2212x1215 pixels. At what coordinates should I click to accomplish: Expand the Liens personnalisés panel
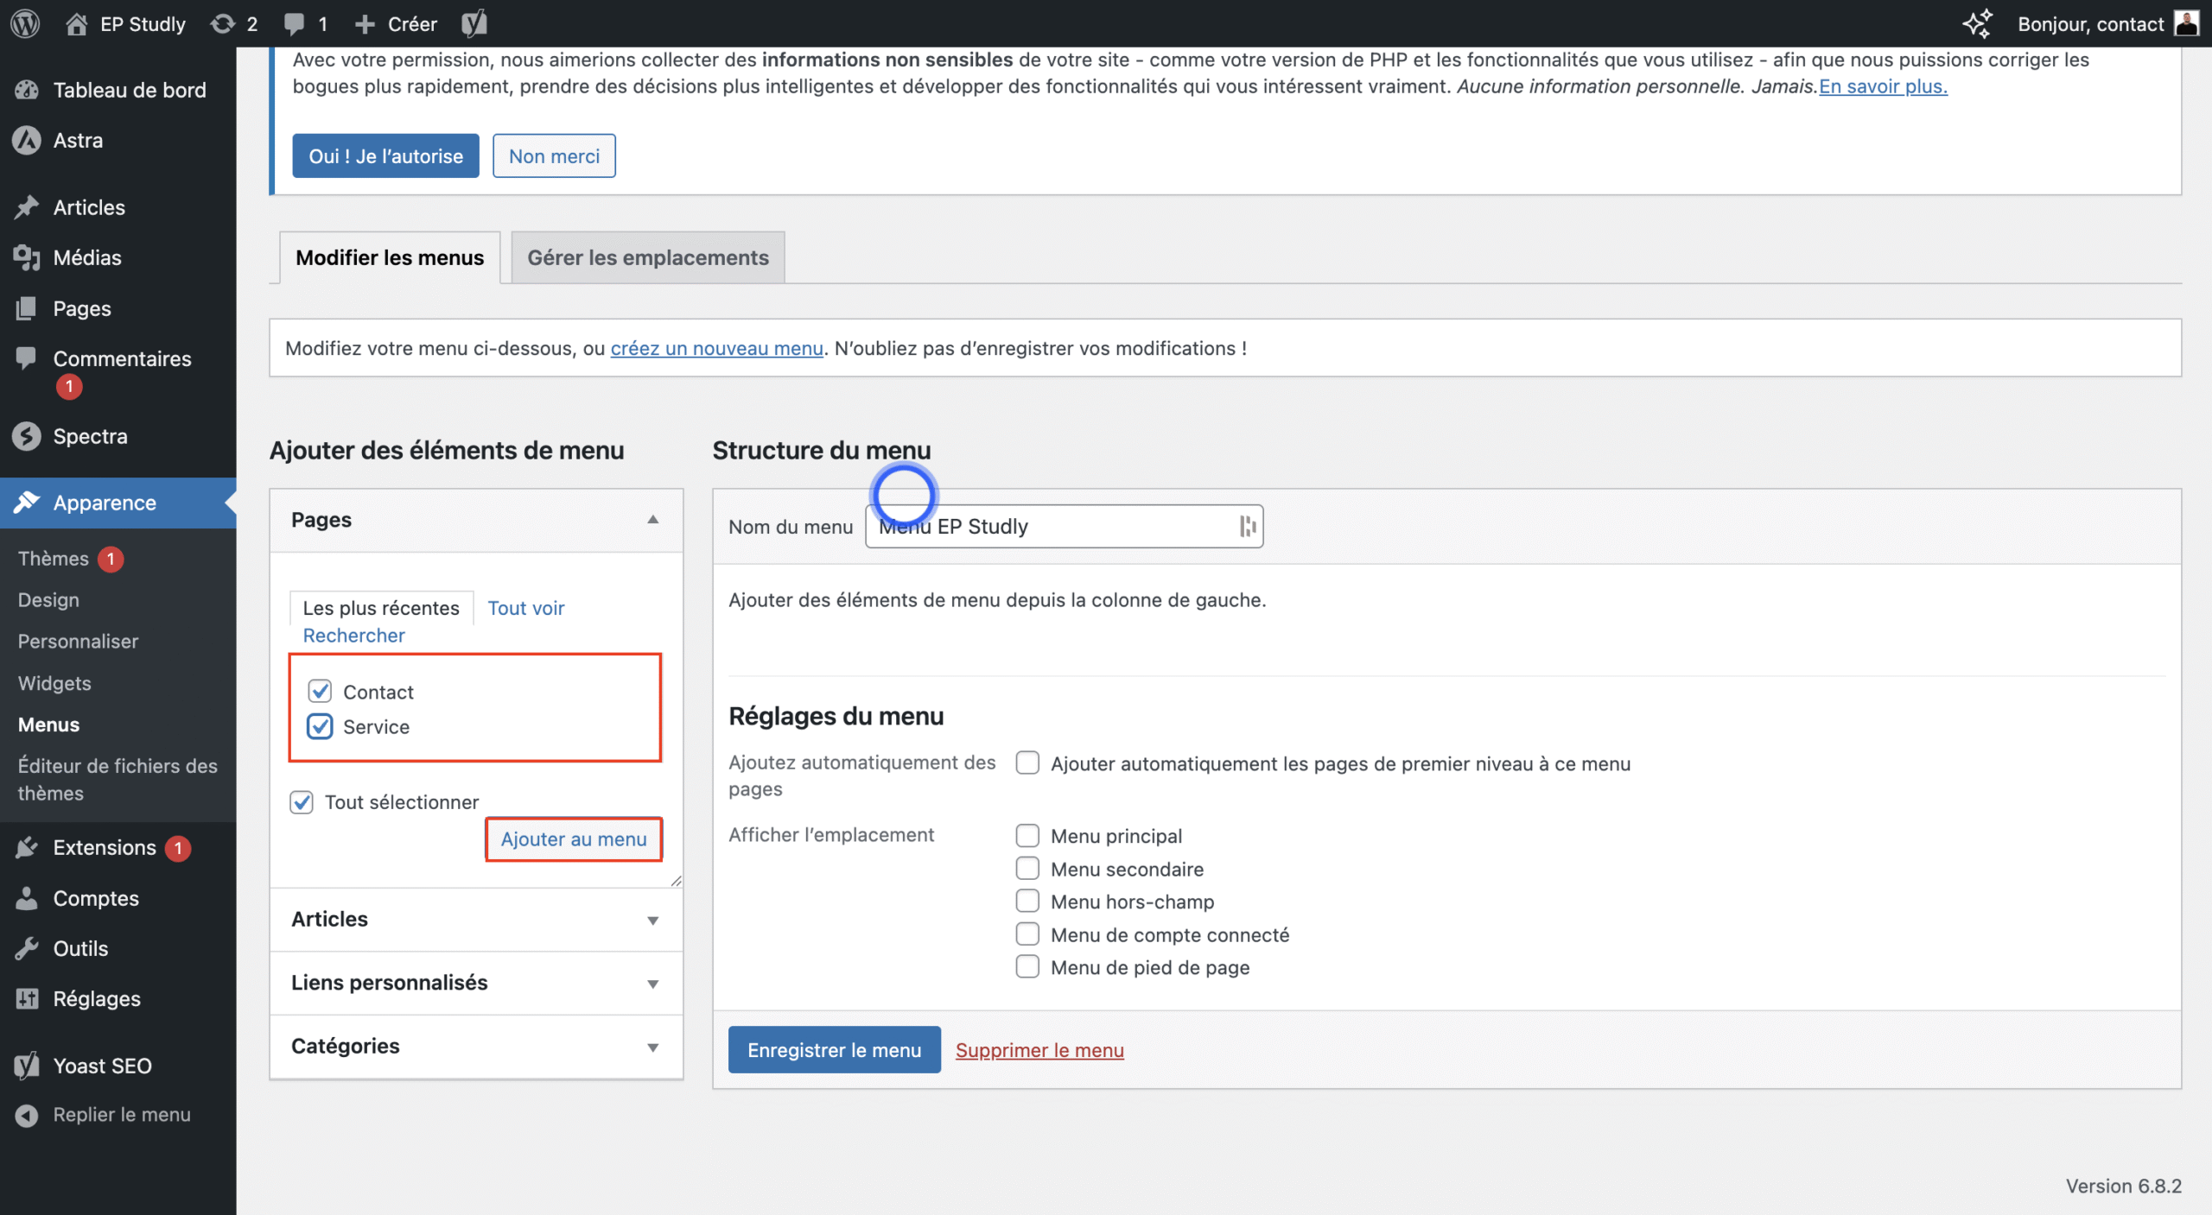652,984
